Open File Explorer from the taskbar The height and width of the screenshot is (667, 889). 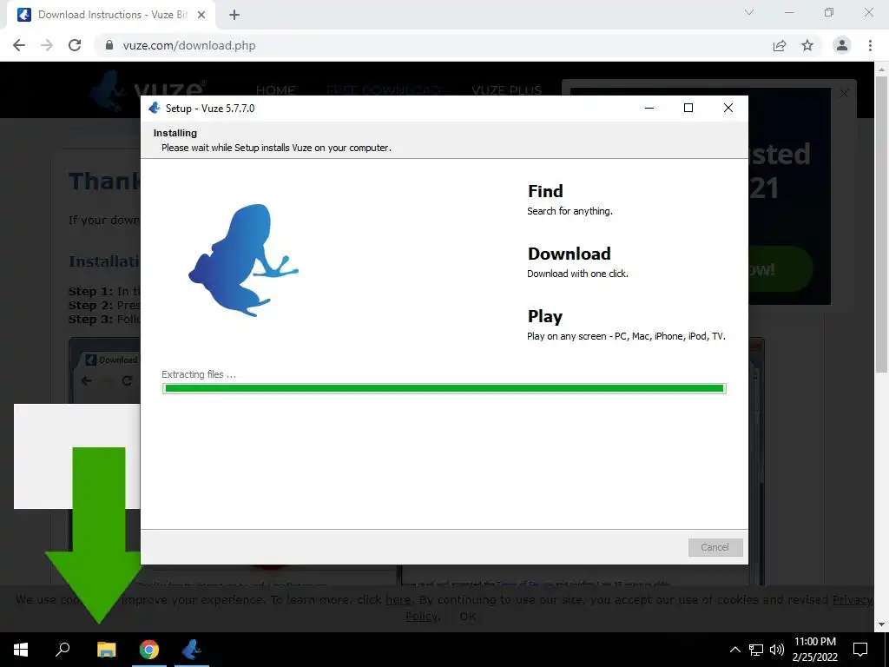point(106,650)
